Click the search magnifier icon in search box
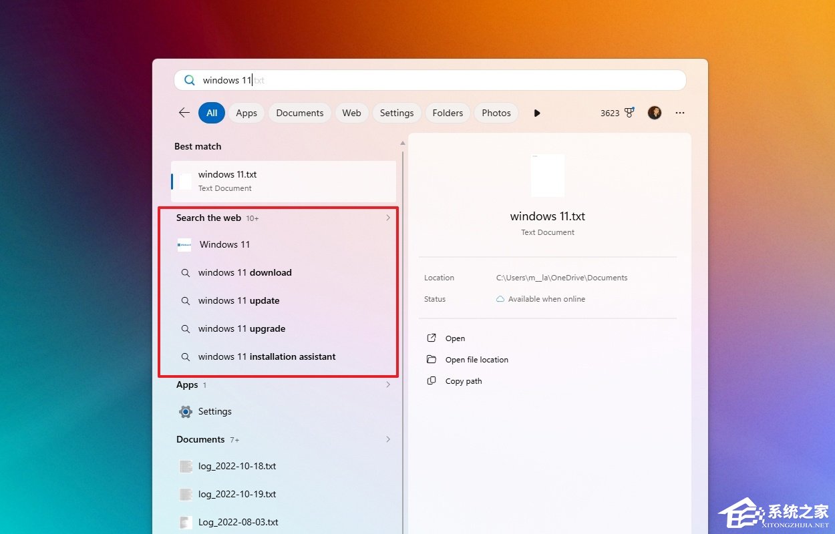Viewport: 835px width, 534px height. click(x=190, y=80)
